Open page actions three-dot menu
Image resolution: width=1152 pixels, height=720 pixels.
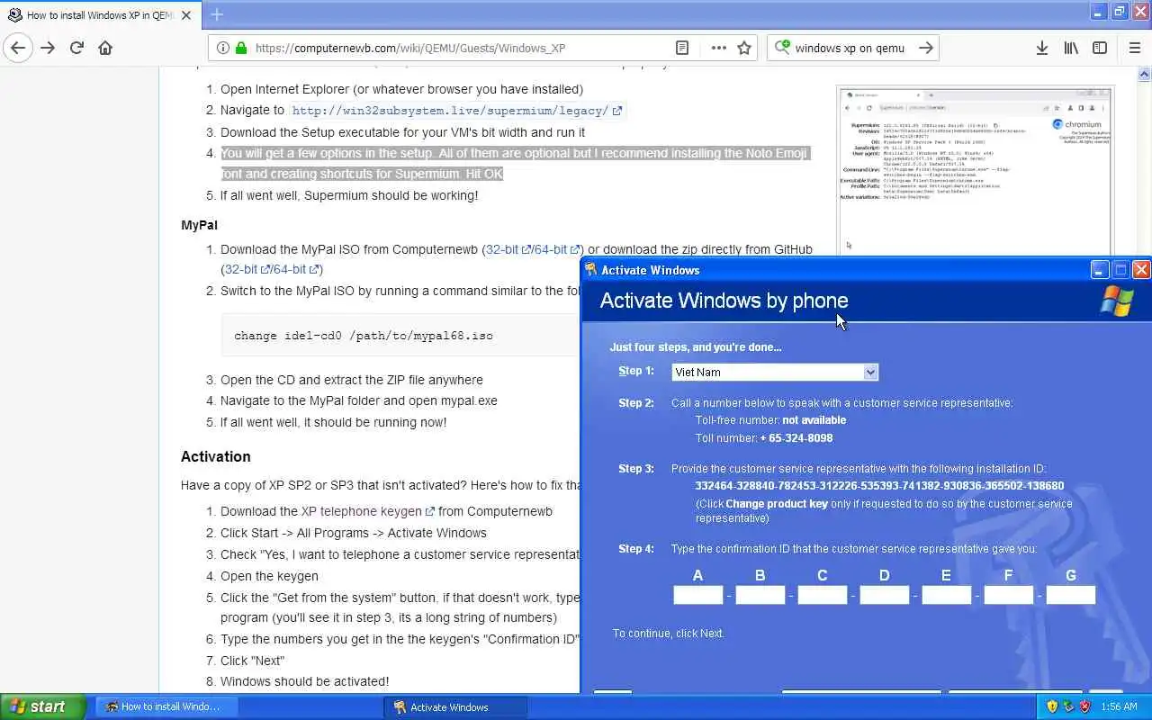pos(718,48)
